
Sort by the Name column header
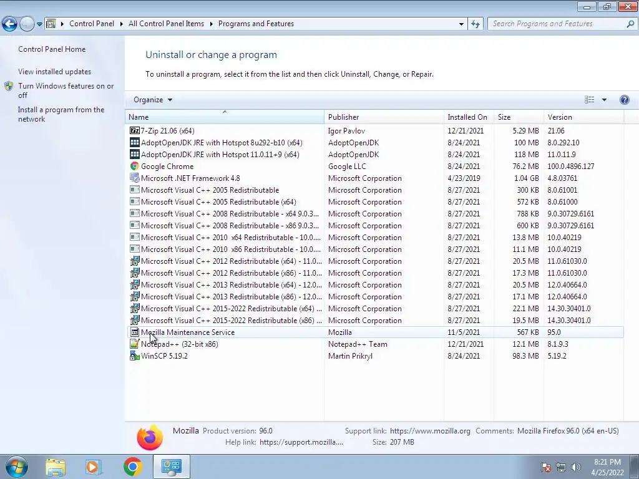(x=225, y=117)
